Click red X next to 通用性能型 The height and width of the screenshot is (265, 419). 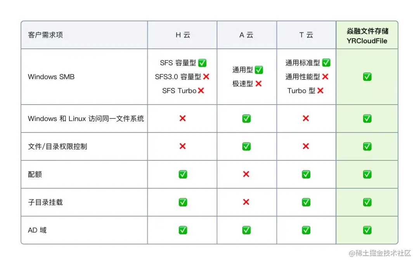(325, 77)
